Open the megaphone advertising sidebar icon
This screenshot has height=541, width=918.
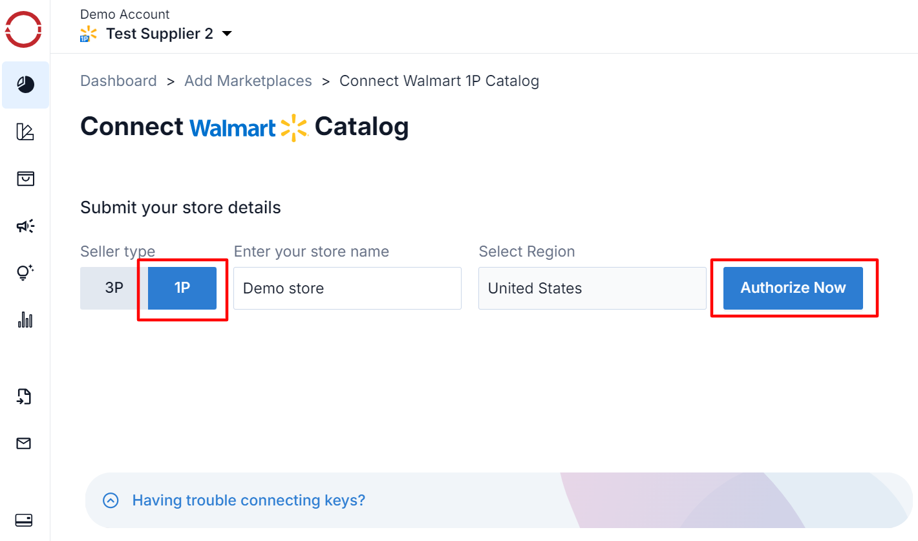point(25,226)
